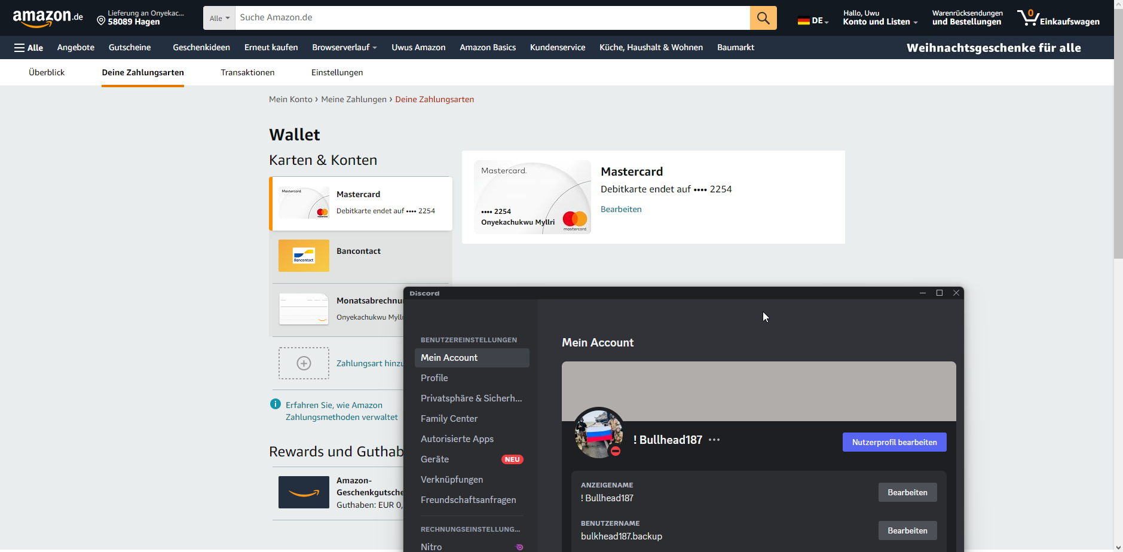The image size is (1123, 552).
Task: Click the delivery location pin icon
Action: (101, 22)
